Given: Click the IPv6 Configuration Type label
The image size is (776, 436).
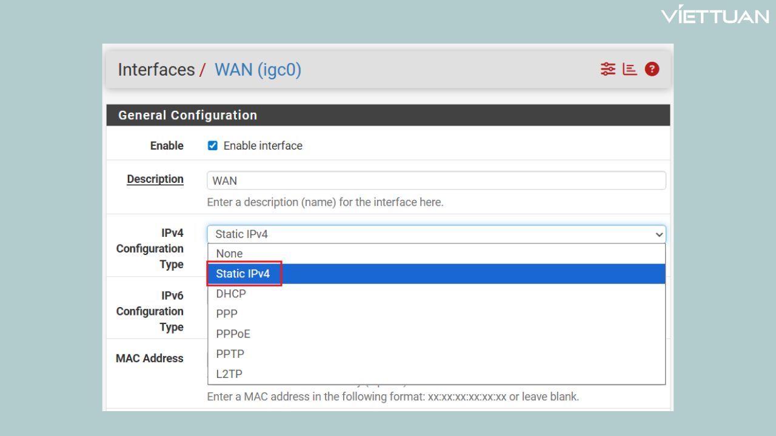Looking at the screenshot, I should (x=150, y=311).
